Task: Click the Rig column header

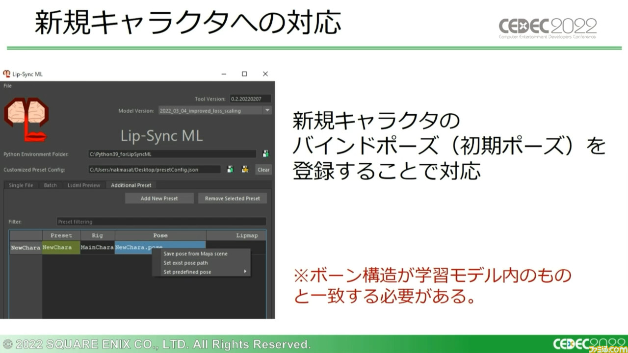Action: [98, 236]
